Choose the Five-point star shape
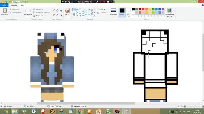 coord(80,16)
